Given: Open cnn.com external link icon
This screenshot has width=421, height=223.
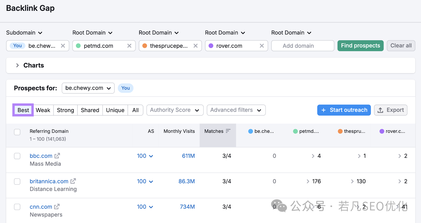Looking at the screenshot, I should pos(57,207).
